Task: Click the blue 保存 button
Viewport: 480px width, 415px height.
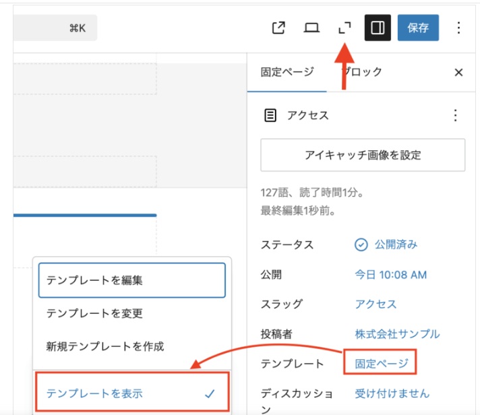Action: 418,28
